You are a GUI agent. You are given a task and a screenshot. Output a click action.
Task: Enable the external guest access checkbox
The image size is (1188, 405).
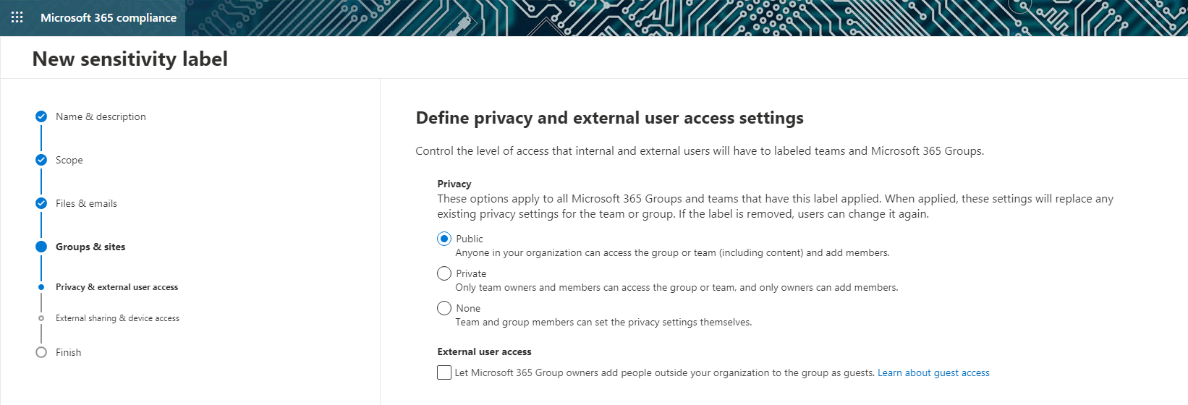click(x=444, y=372)
